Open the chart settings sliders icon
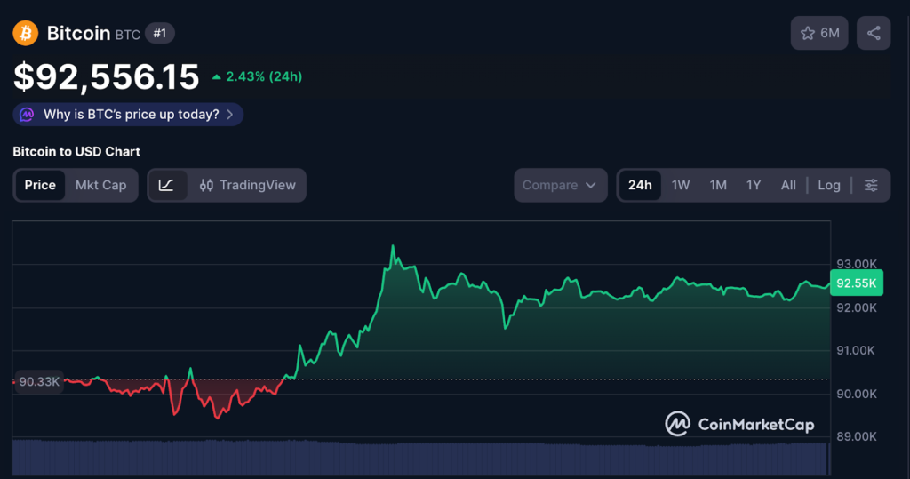Image resolution: width=910 pixels, height=479 pixels. [x=871, y=185]
